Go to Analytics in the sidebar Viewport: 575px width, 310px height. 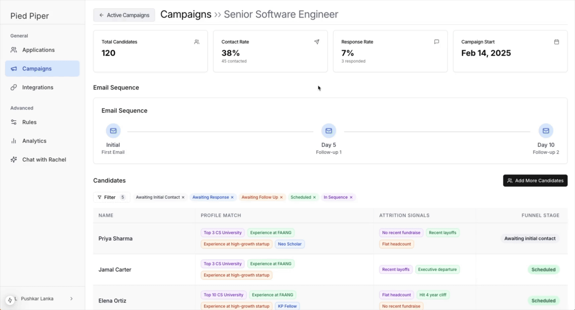point(34,141)
